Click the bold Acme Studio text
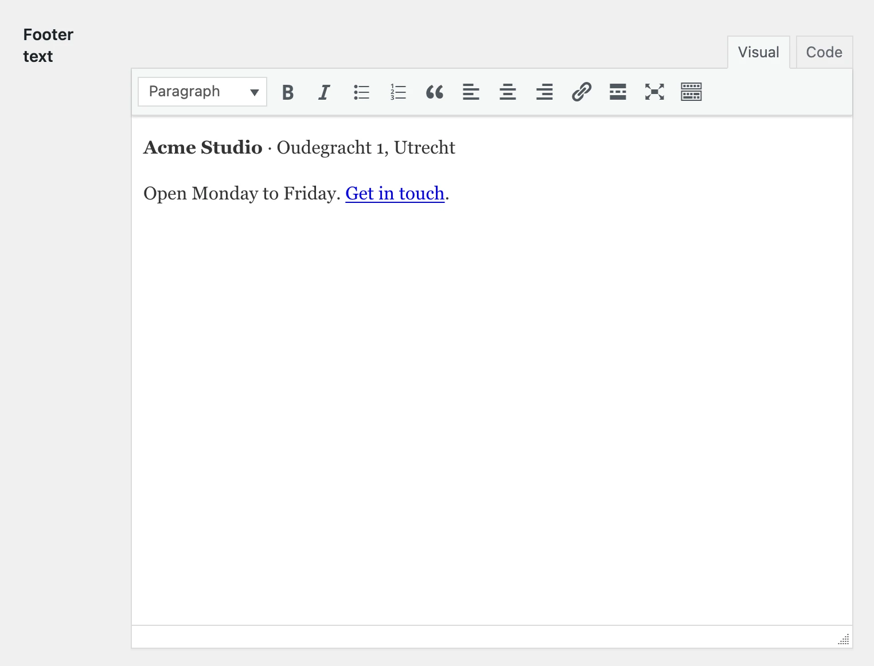The image size is (874, 666). 202,147
